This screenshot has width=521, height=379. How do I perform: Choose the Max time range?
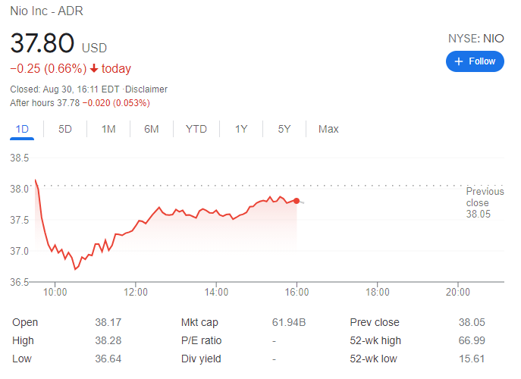328,129
